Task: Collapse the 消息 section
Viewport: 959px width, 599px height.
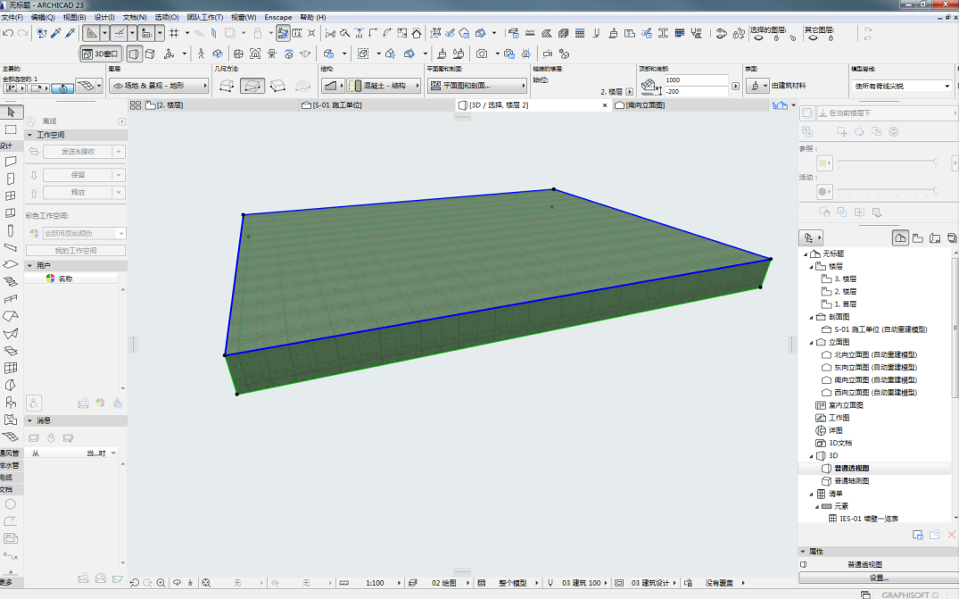Action: [x=29, y=420]
